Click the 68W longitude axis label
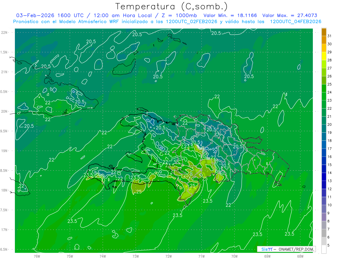337x260 pixels. click(300, 256)
